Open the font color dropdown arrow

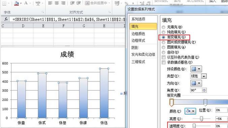coord(30,3)
